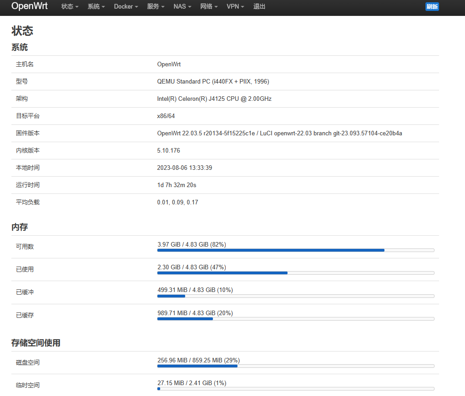Image resolution: width=465 pixels, height=396 pixels.
Task: Expand the 服务 menu in navbar
Action: (156, 7)
